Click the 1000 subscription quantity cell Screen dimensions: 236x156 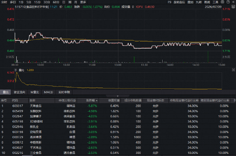coord(137,137)
